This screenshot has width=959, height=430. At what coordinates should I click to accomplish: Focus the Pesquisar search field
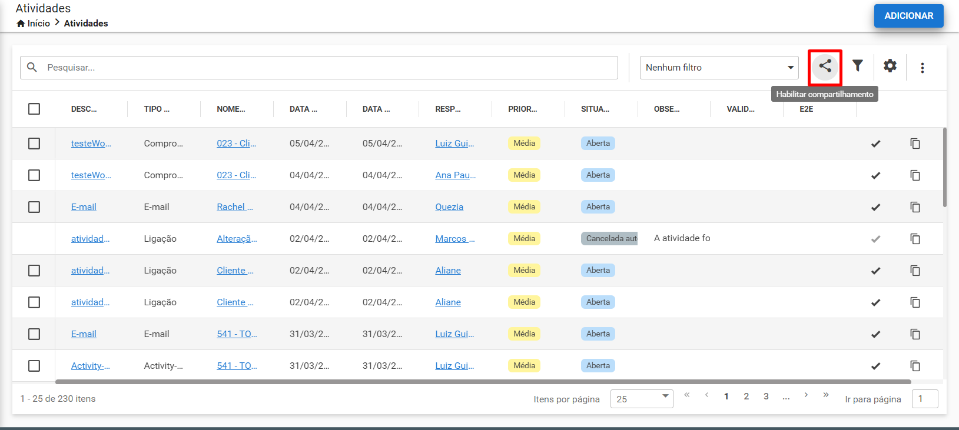319,68
